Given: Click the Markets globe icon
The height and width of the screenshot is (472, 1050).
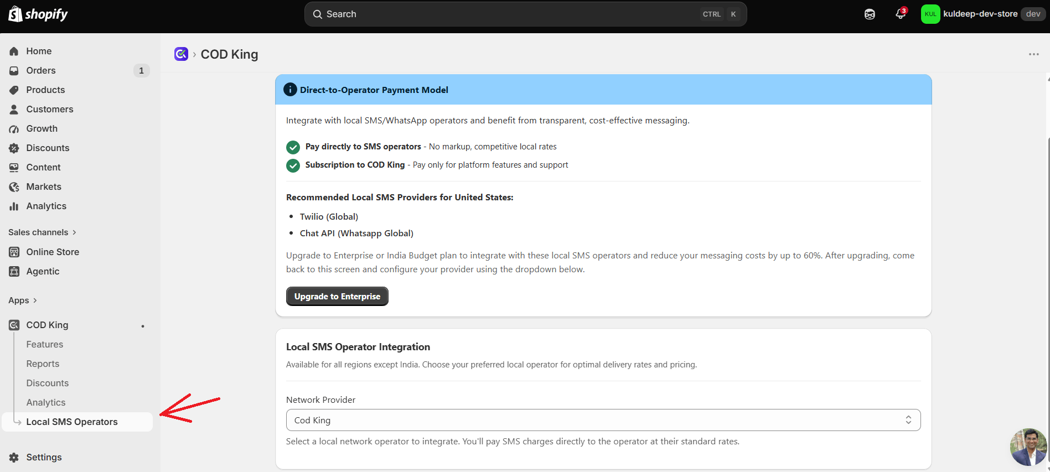Looking at the screenshot, I should 14,186.
